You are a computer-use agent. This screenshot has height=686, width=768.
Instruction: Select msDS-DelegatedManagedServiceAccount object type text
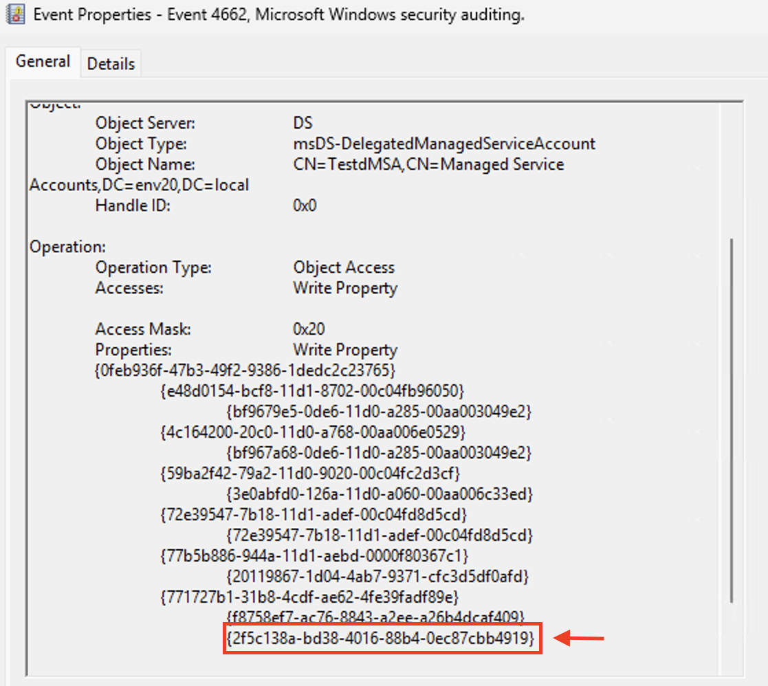pos(444,144)
